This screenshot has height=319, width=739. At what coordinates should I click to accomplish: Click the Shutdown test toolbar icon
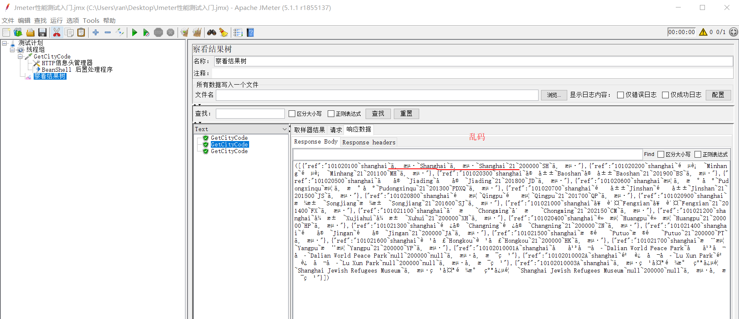pyautogui.click(x=171, y=32)
